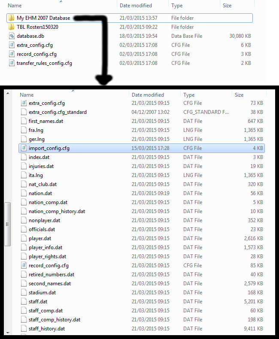The image size is (279, 339).
Task: Sort upper list by Name column
Action: point(15,6)
